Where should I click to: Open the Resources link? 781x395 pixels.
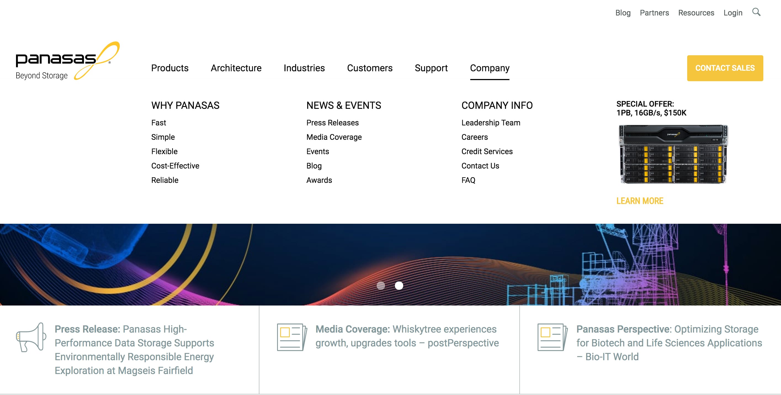tap(696, 13)
